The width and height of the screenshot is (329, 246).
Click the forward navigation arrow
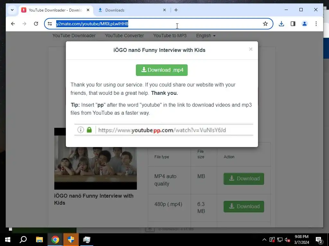(24, 24)
